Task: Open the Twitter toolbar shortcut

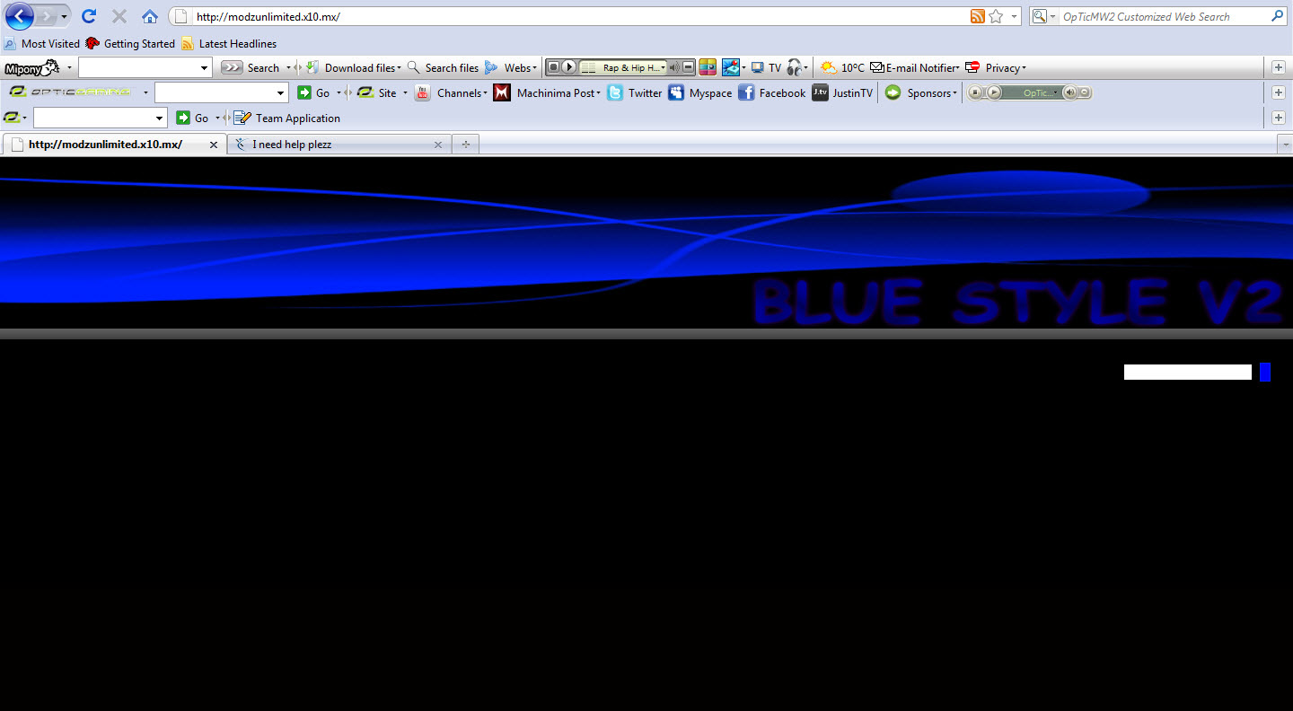Action: click(635, 92)
